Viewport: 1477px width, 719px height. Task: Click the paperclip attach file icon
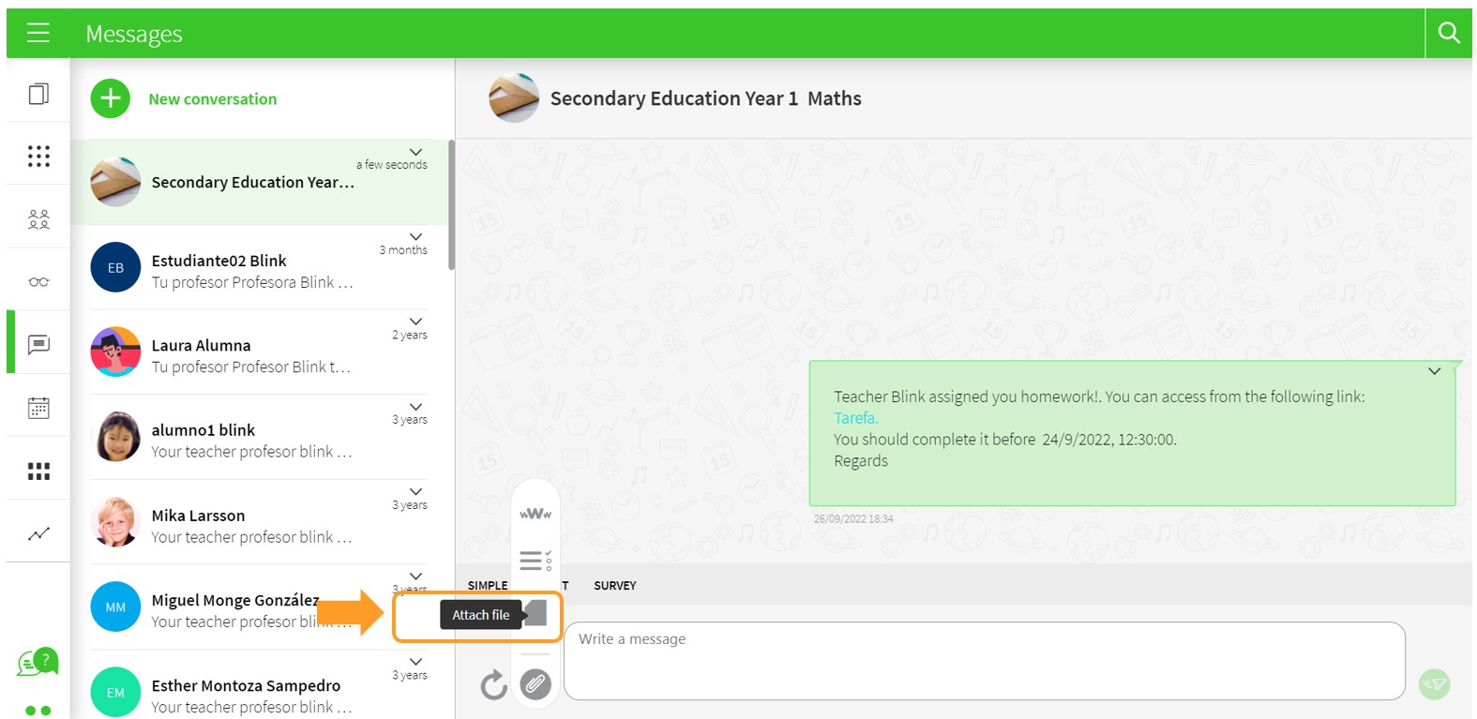(x=535, y=684)
